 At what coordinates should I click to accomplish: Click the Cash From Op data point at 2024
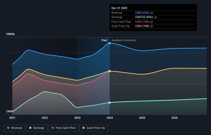109,71
